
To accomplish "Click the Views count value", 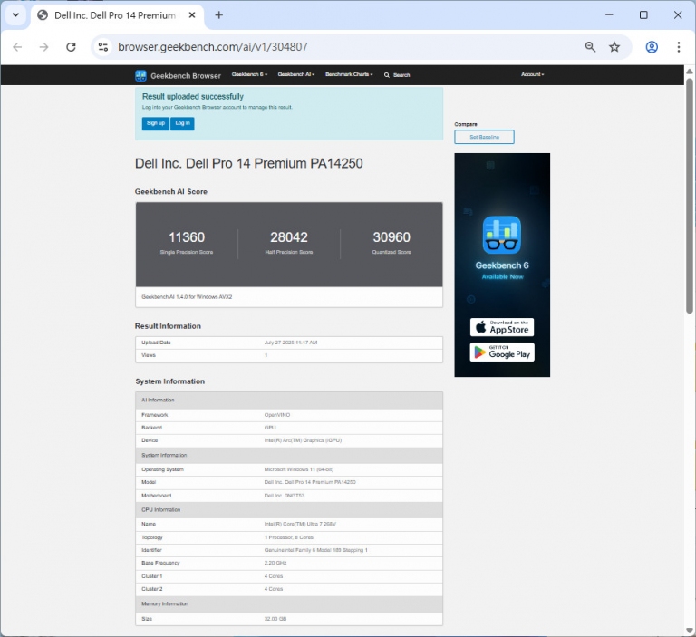I will [266, 355].
